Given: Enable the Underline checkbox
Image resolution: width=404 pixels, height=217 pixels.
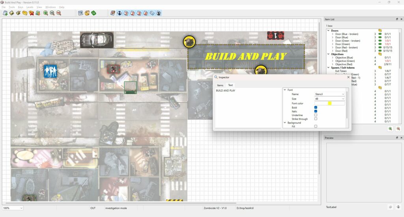Looking at the screenshot, I should [x=316, y=115].
